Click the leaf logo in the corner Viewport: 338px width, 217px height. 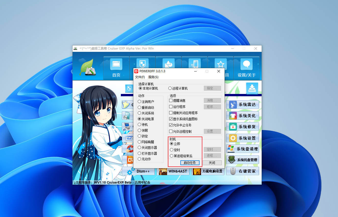pos(88,67)
